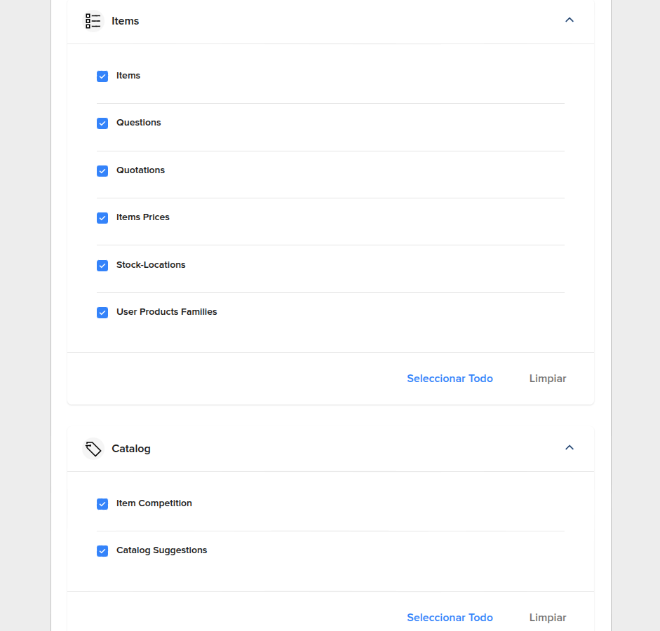Click the 'Catalog Suggestions' label text
This screenshot has height=631, width=660.
[162, 550]
